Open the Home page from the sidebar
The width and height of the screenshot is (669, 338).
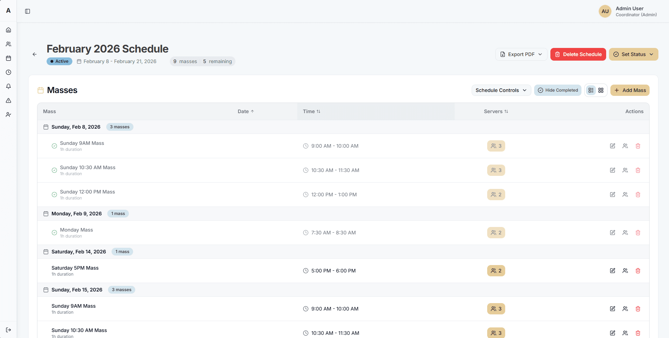pos(8,30)
